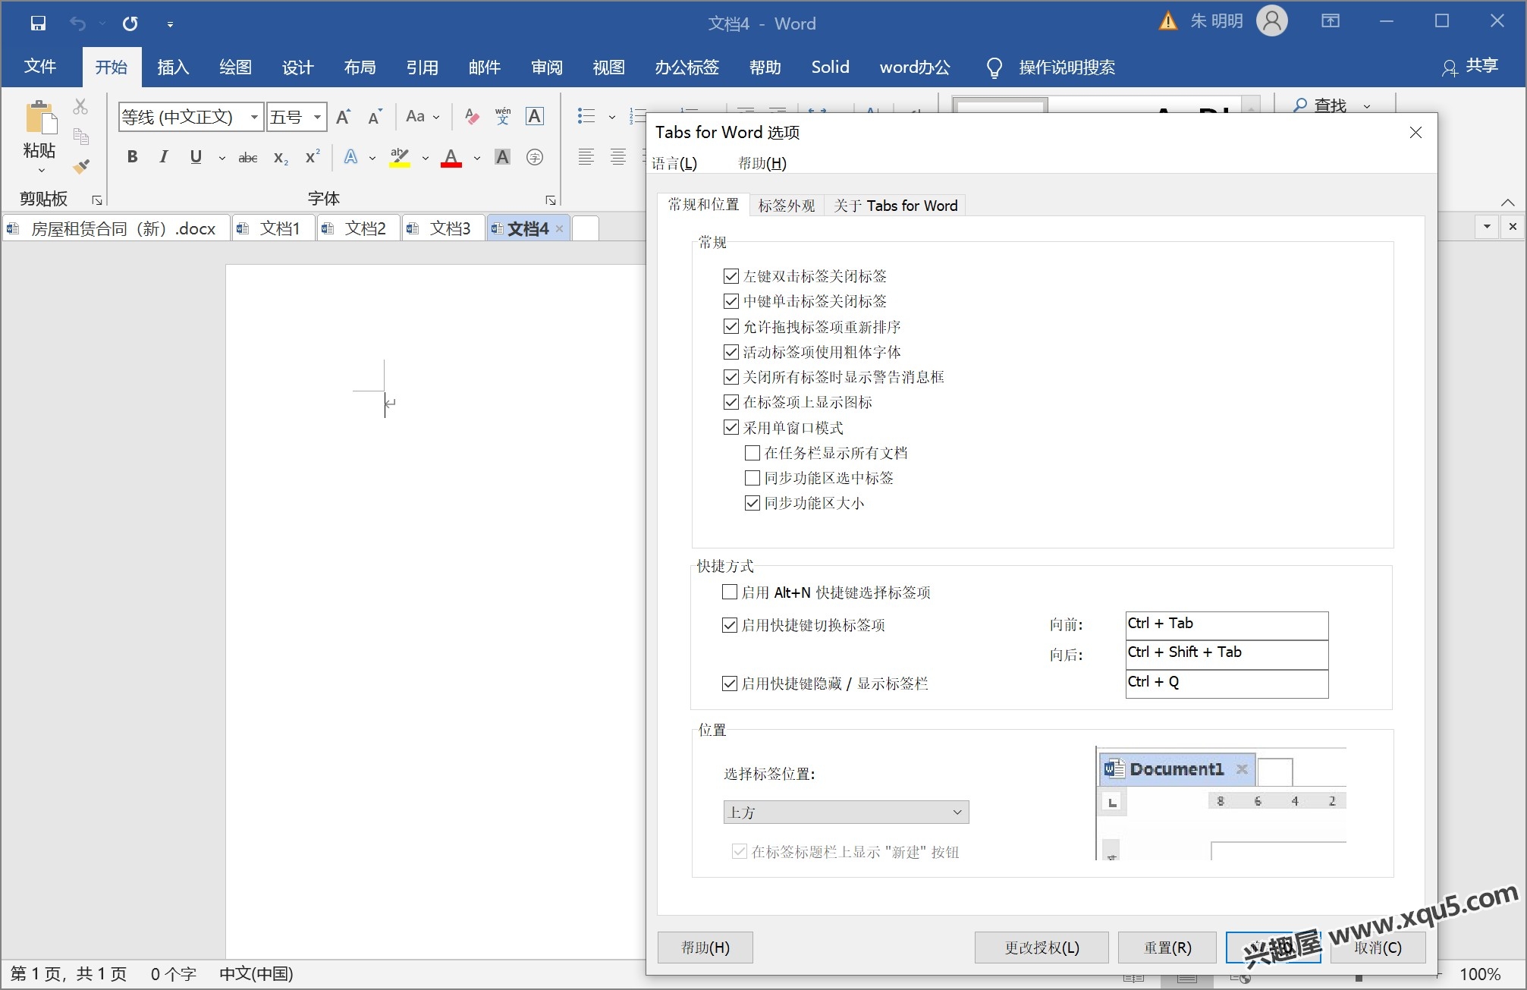1527x990 pixels.
Task: Enable 启用 Alt+N 快捷键选择标签项 checkbox
Action: pos(730,592)
